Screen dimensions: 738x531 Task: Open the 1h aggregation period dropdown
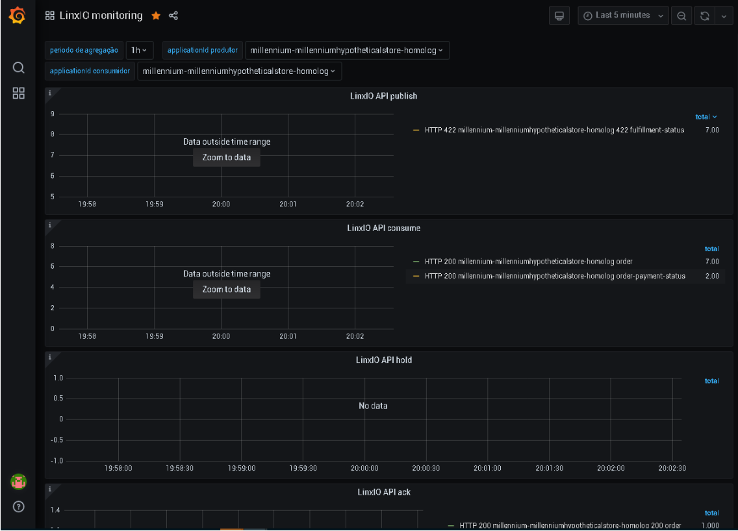[139, 50]
